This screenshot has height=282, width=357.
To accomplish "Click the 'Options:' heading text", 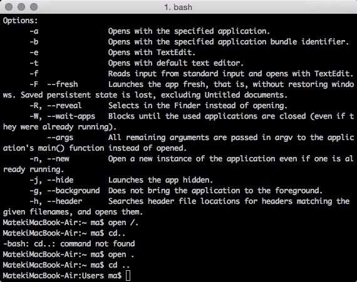I will [x=20, y=21].
